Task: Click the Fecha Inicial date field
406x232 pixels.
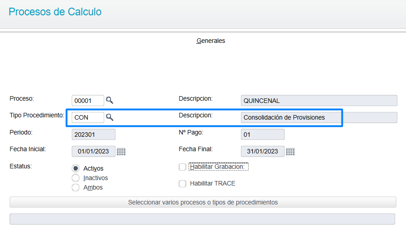Action: click(x=93, y=152)
